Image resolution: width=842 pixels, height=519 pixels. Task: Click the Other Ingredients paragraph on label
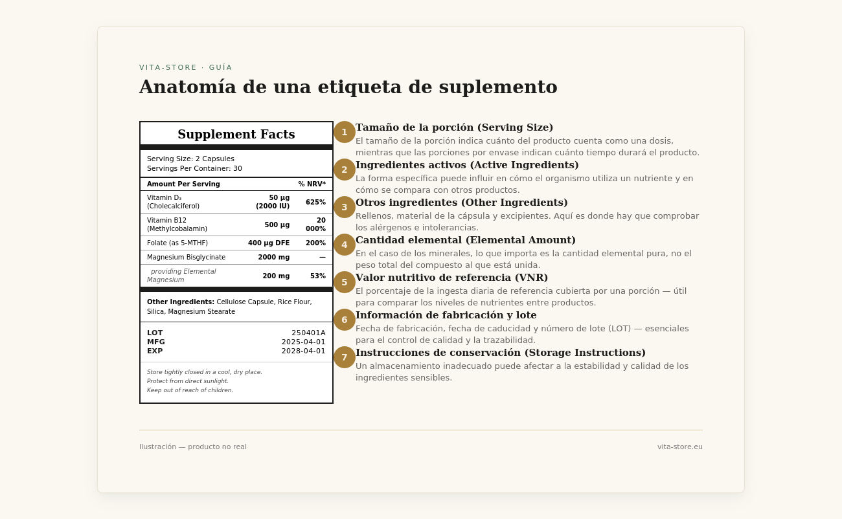pyautogui.click(x=229, y=307)
